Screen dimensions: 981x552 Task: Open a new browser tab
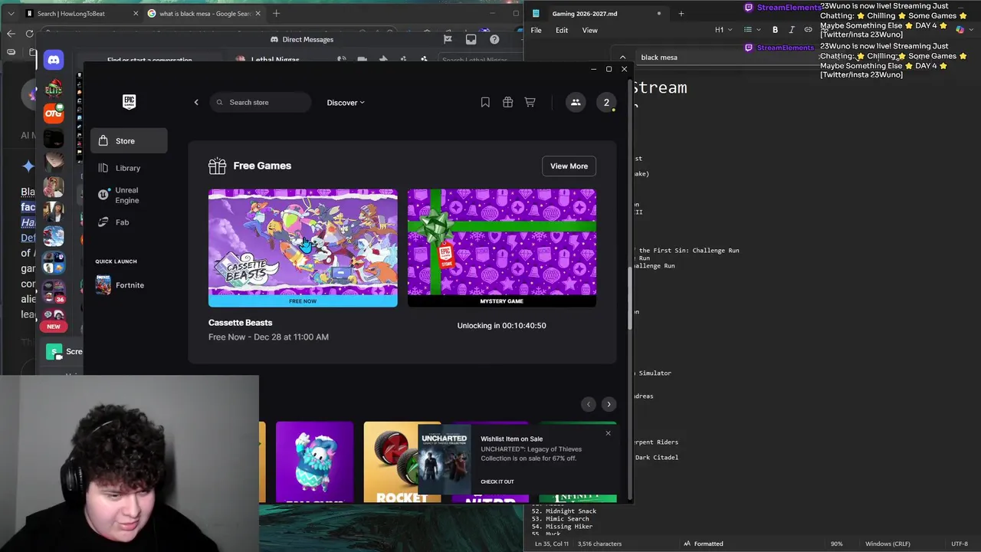[x=277, y=13]
